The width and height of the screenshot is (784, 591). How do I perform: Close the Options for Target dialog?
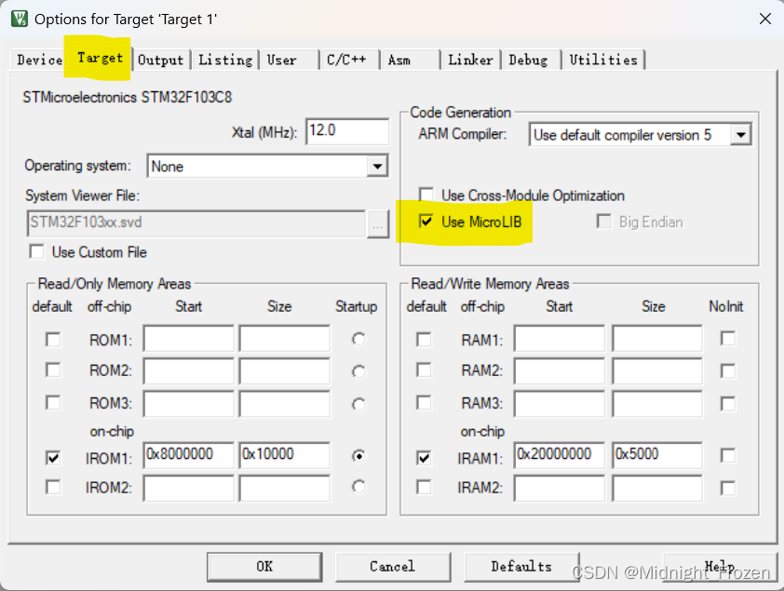click(x=765, y=19)
